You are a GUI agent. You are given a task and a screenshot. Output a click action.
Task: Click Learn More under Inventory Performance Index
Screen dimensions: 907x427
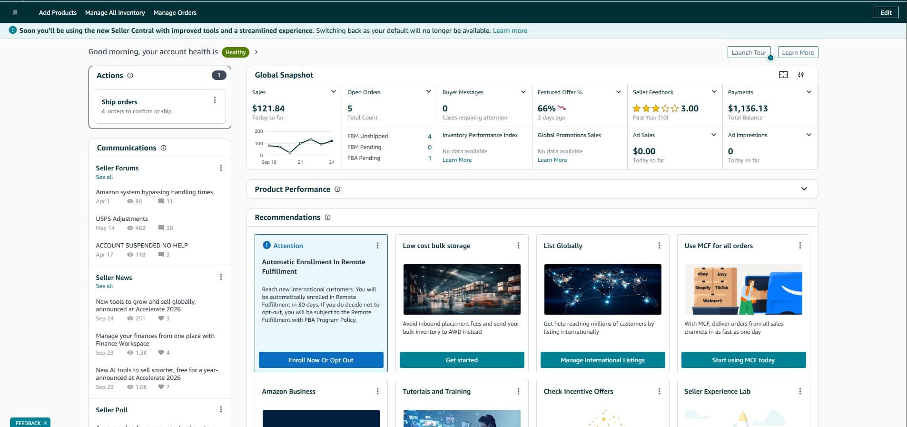tap(457, 160)
